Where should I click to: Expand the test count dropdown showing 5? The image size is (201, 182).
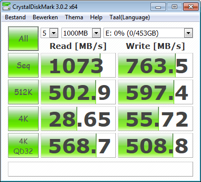[x=54, y=33]
